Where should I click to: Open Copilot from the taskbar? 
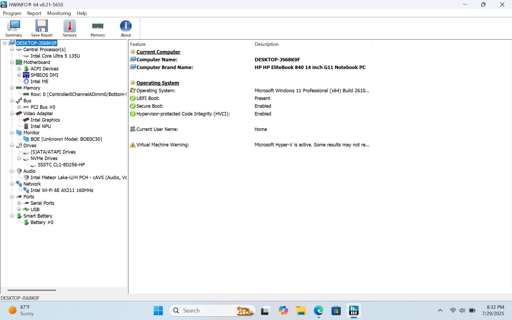283,310
